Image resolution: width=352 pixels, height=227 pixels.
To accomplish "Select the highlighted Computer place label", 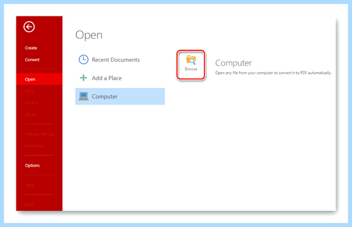I will 104,97.
